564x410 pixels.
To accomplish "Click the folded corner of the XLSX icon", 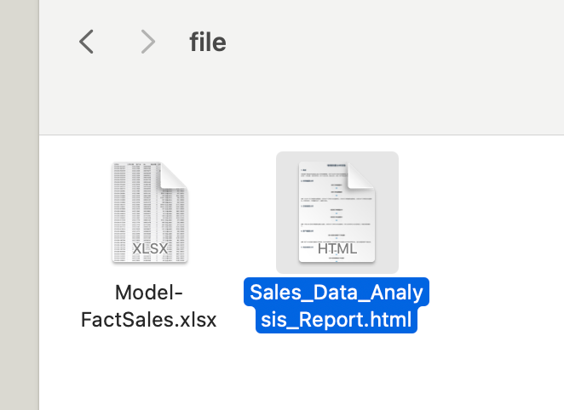I will [x=174, y=175].
